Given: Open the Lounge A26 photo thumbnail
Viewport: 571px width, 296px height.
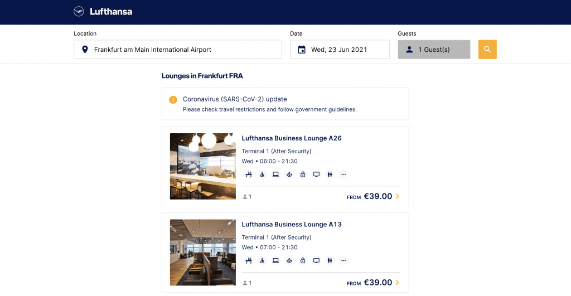Looking at the screenshot, I should point(203,166).
